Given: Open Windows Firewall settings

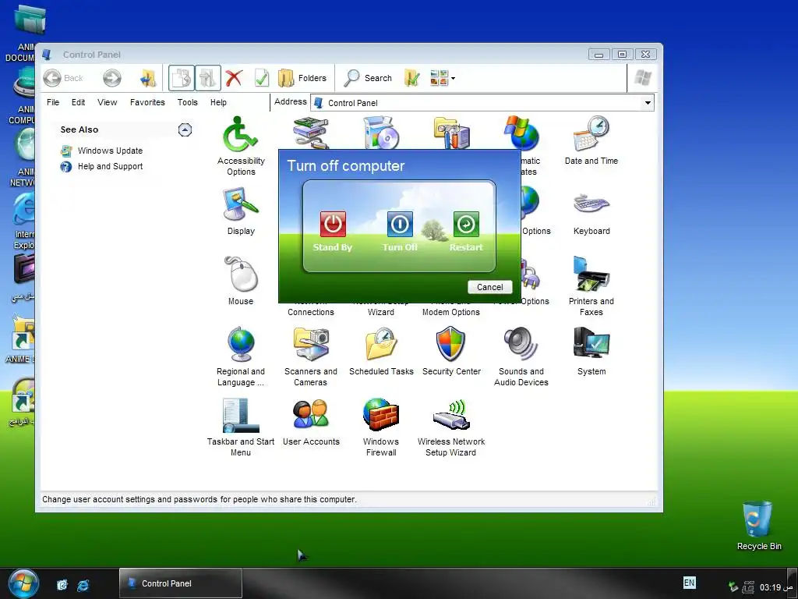Looking at the screenshot, I should tap(380, 427).
